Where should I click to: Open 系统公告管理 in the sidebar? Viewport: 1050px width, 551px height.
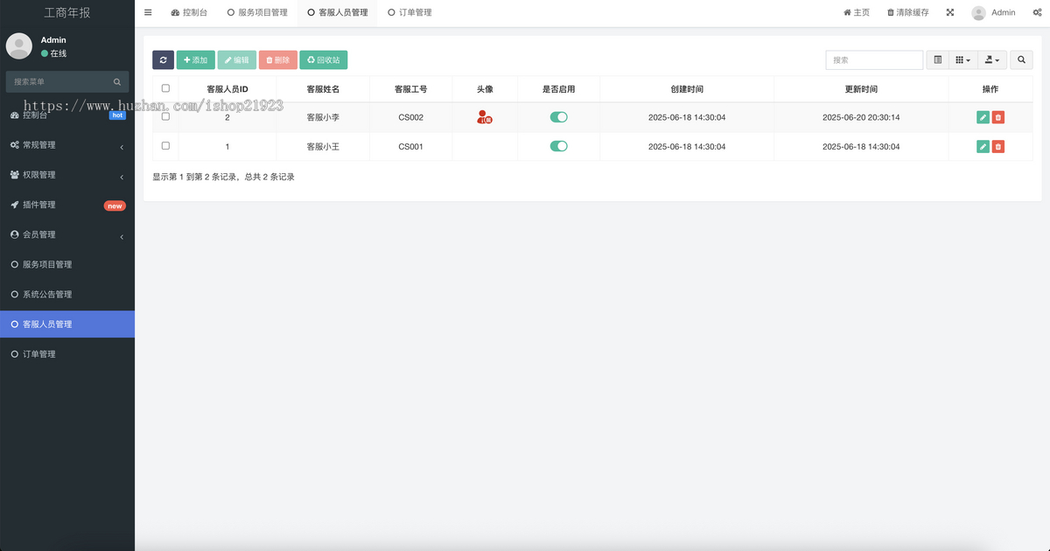(67, 294)
